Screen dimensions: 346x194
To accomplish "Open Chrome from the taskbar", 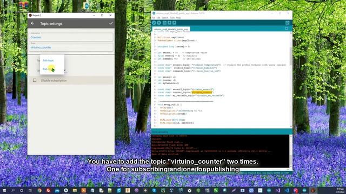I will (39, 190).
